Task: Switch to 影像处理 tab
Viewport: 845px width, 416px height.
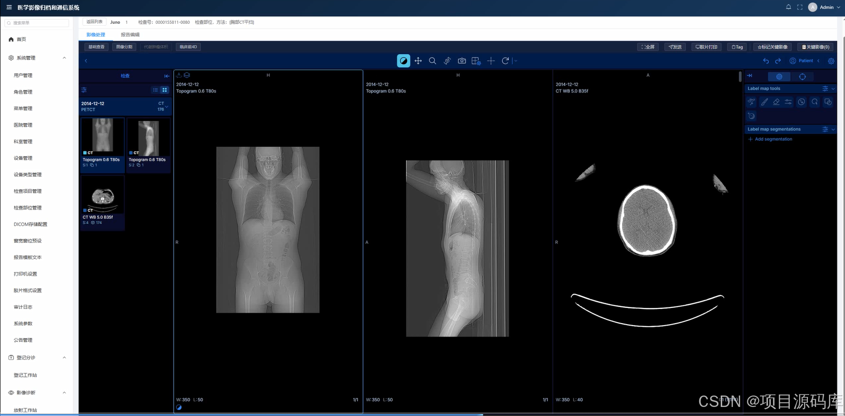Action: 96,35
